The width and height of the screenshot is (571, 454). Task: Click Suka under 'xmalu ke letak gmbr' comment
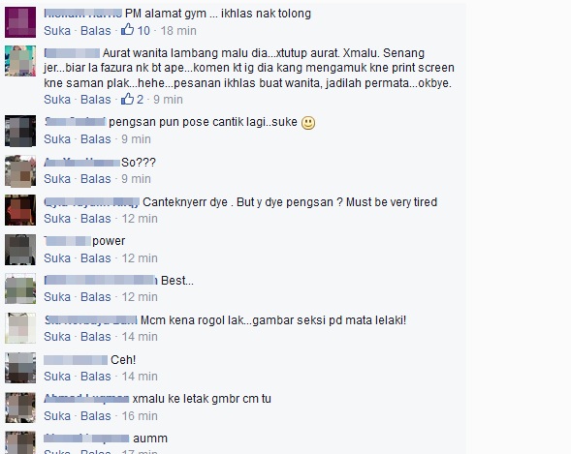[57, 416]
